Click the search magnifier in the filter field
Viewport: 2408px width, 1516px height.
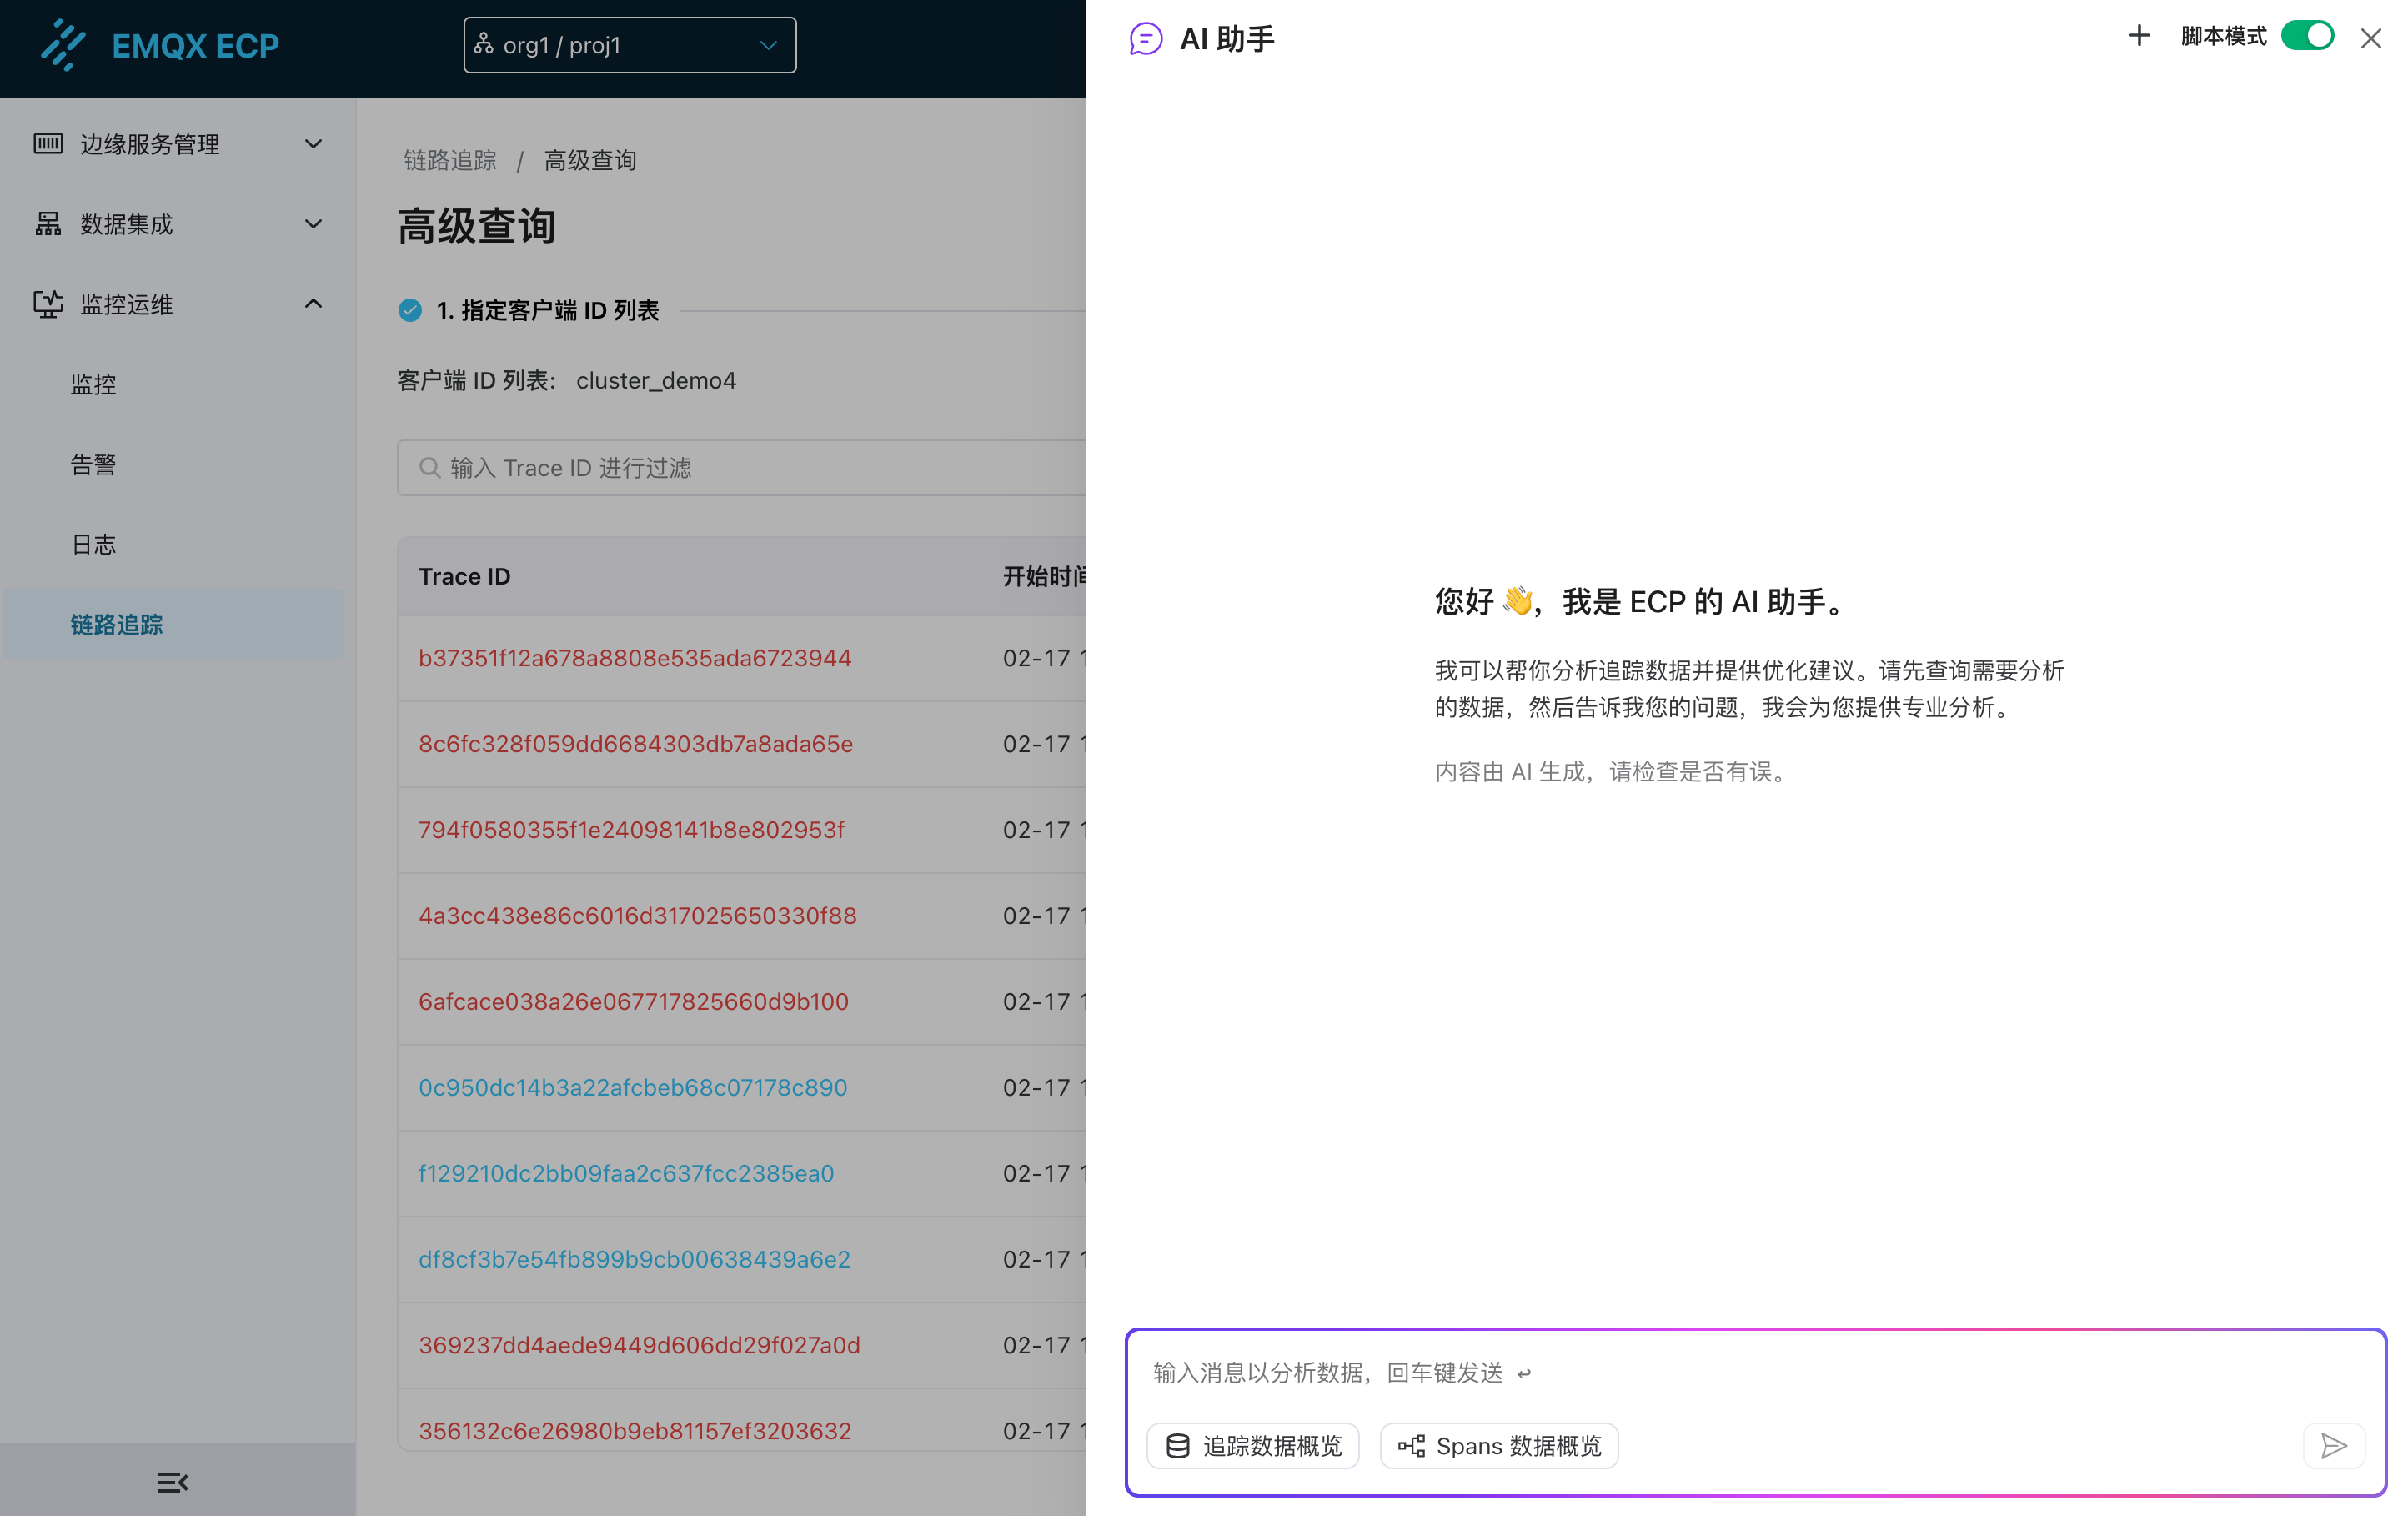429,467
